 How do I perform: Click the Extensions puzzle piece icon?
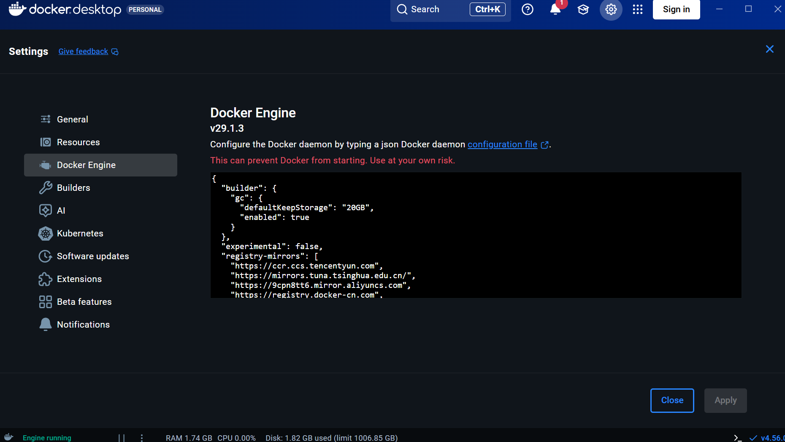click(46, 279)
